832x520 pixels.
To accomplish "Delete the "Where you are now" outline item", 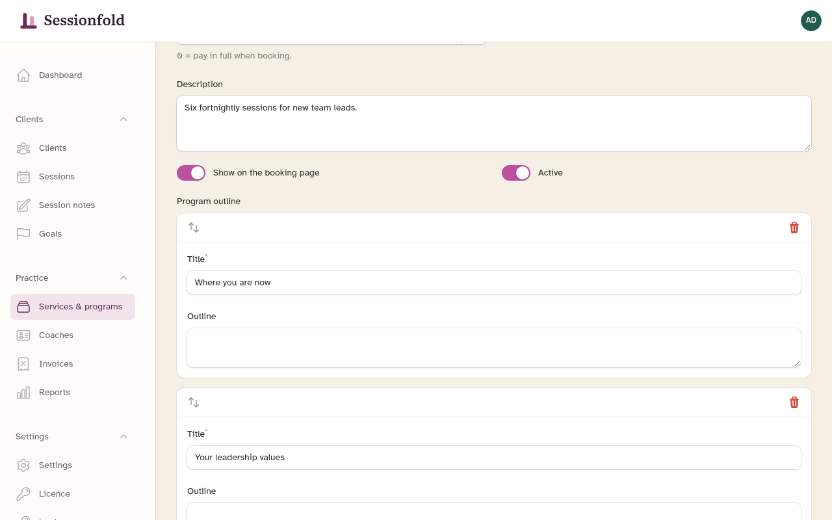I will pos(794,227).
